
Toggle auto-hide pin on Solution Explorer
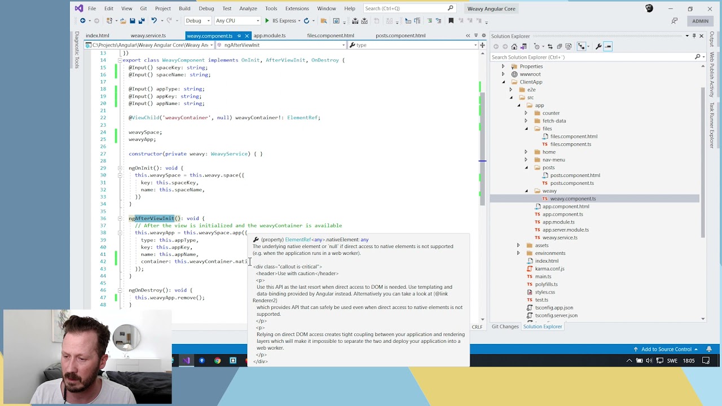[694, 36]
